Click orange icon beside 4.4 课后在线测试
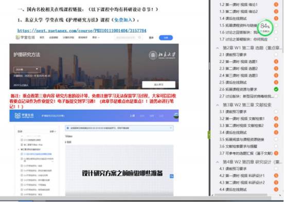 tap(276, 190)
